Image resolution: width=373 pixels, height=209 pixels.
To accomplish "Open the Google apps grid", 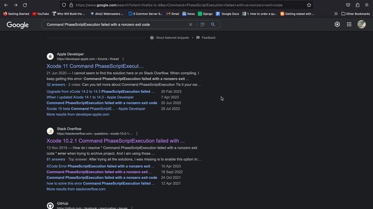I will [x=349, y=24].
